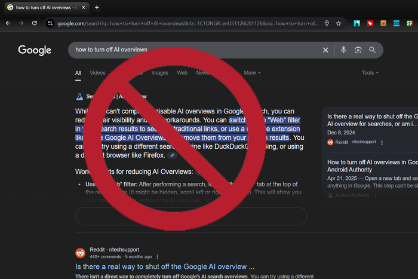Viewport: 418px width, 279px height.
Task: Click the location pin icon in address bar
Action: (327, 23)
